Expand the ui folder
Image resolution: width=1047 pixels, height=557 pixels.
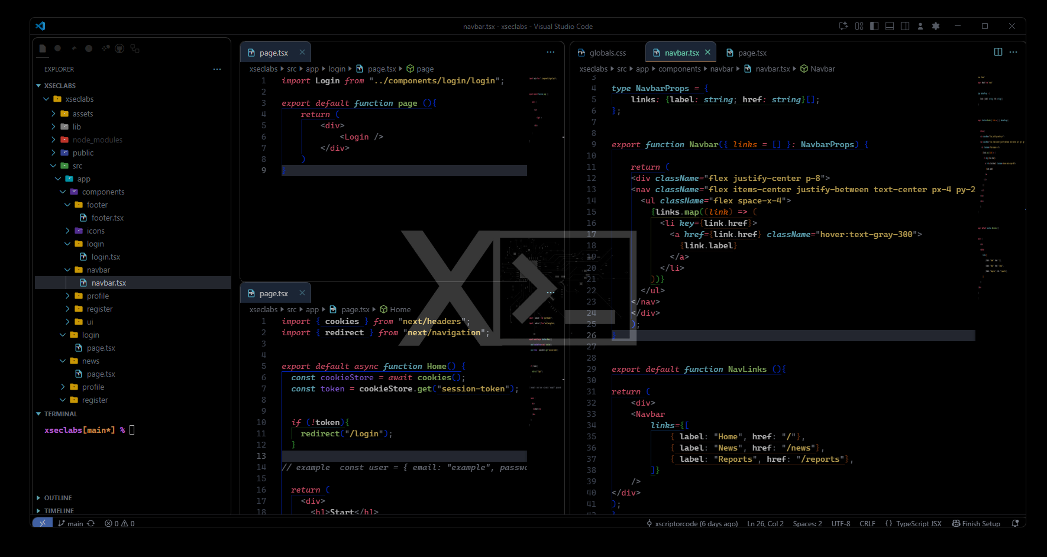68,322
